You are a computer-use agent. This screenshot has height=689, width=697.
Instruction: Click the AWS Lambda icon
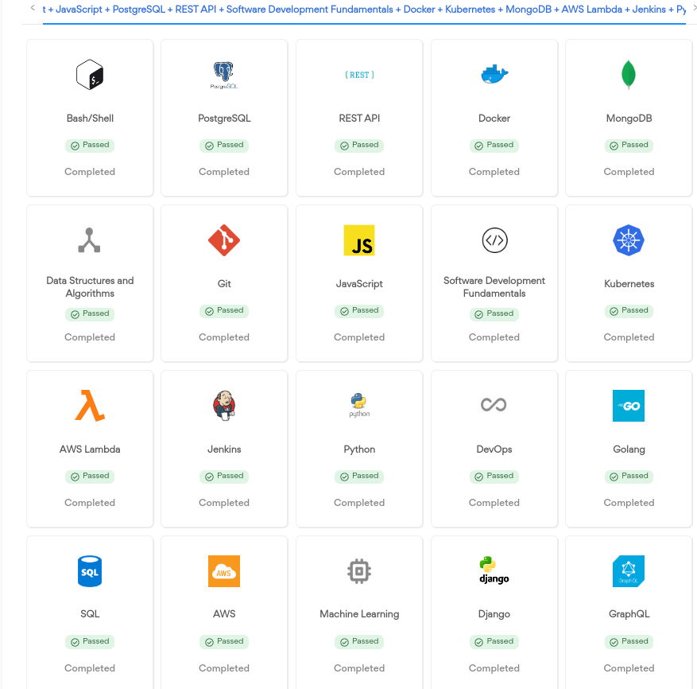[90, 406]
